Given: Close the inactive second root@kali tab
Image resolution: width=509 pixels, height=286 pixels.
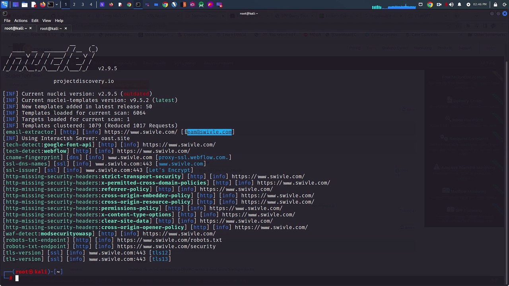Looking at the screenshot, I should [x=66, y=29].
